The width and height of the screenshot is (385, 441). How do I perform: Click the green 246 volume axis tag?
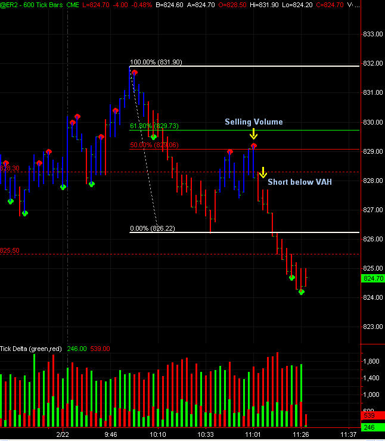[x=372, y=427]
